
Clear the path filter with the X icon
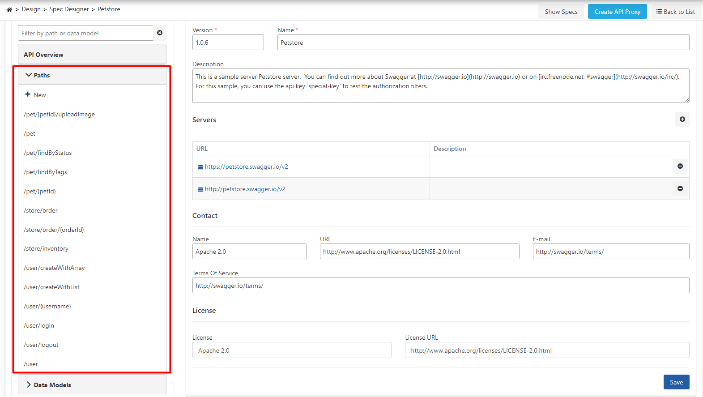click(160, 33)
